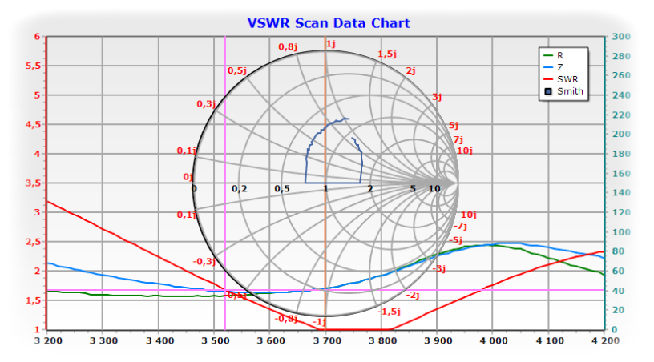Click the Smith chart 10j label
Screen dimensions: 654x362
click(x=464, y=151)
